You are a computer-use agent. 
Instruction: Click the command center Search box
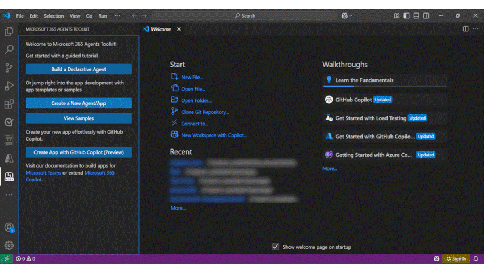[x=245, y=16]
